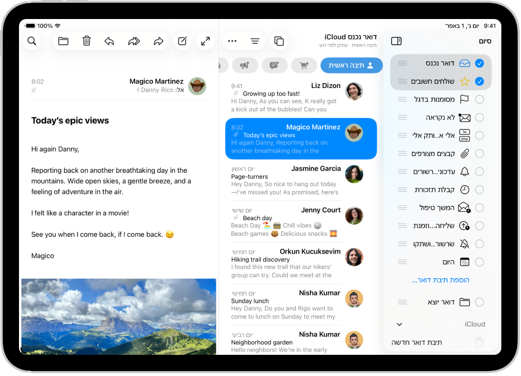521x376 pixels.
Task: Click the flag icon for מסומנות בדגל
Action: pyautogui.click(x=465, y=99)
